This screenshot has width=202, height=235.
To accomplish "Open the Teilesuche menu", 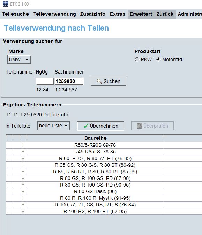I will 16,14.
